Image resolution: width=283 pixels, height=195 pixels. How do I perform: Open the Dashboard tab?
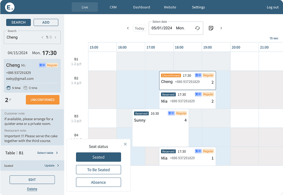click(141, 7)
